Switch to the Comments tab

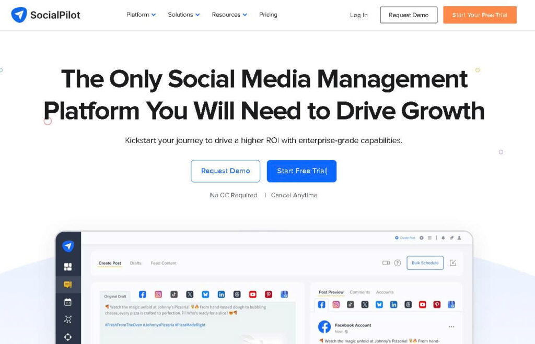pos(359,292)
